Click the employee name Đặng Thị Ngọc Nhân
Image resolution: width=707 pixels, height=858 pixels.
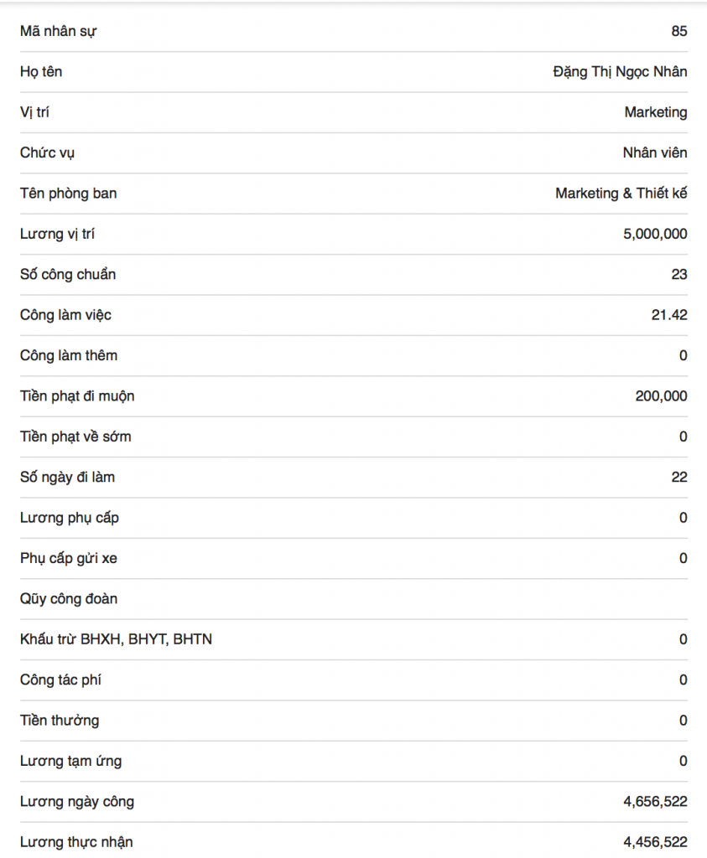tap(620, 72)
